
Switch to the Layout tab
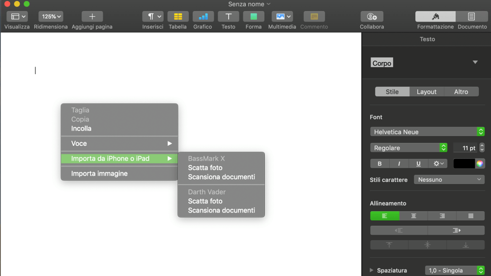pyautogui.click(x=426, y=92)
